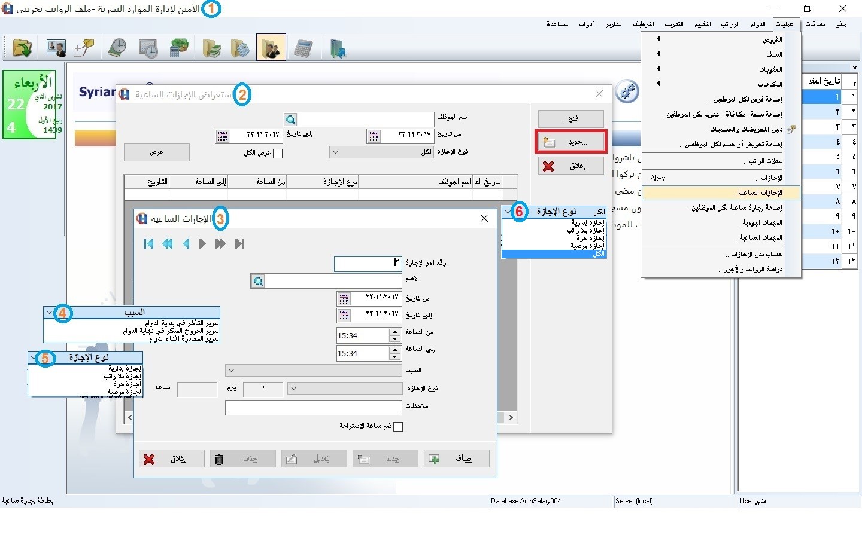The height and width of the screenshot is (538, 862).
Task: Click the folder with documents toolbar icon
Action: (x=240, y=48)
